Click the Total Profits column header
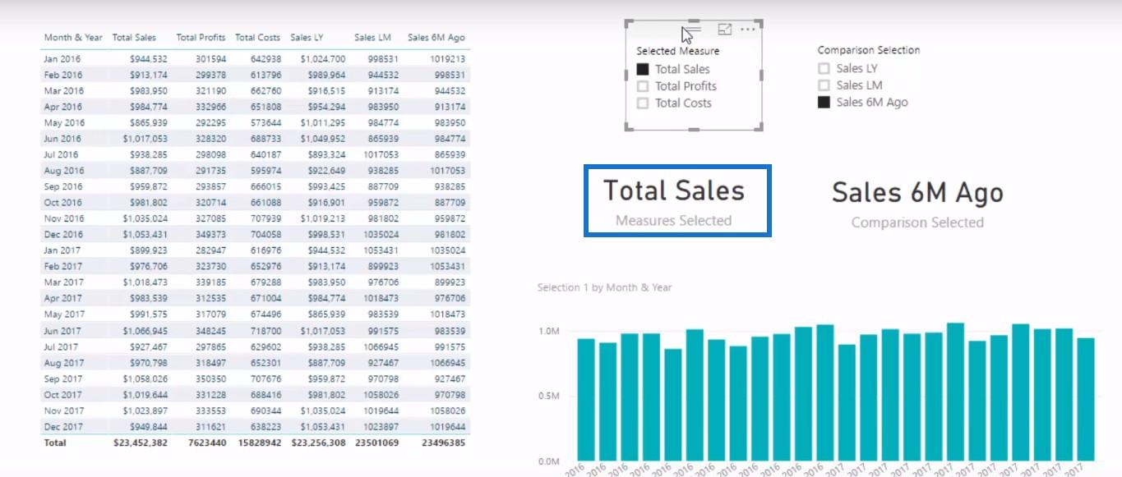 click(201, 38)
